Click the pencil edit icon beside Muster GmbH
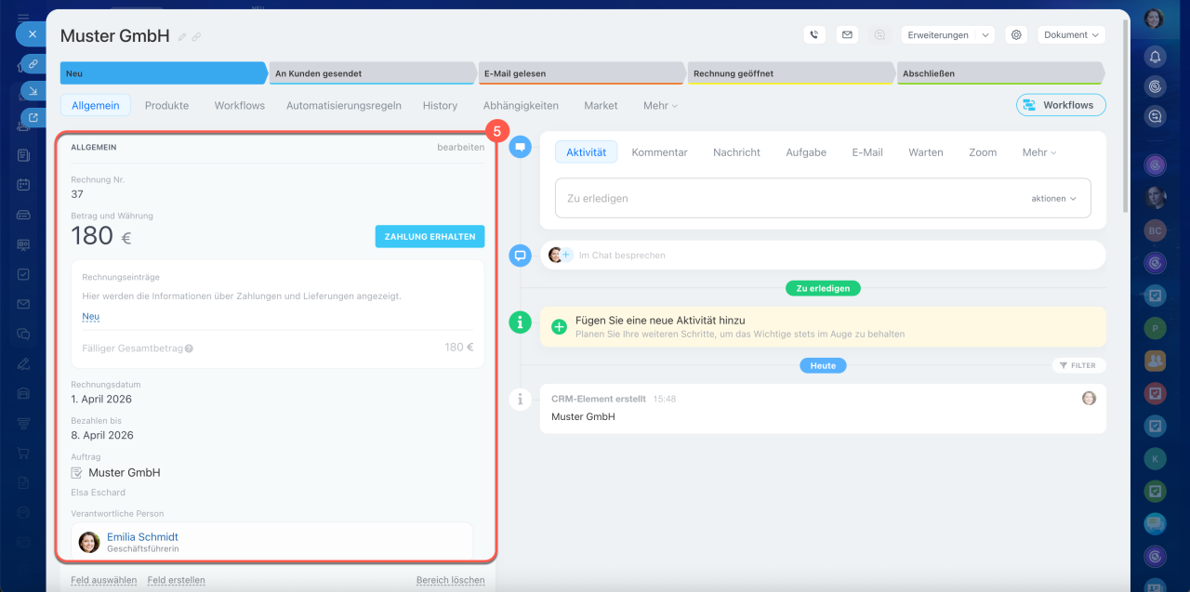This screenshot has height=592, width=1190. pos(183,37)
